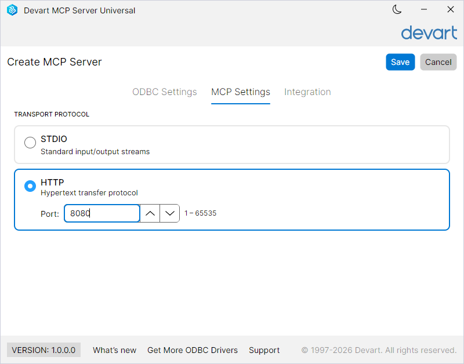
Task: Select the STDIO transport radio button
Action: [30, 143]
